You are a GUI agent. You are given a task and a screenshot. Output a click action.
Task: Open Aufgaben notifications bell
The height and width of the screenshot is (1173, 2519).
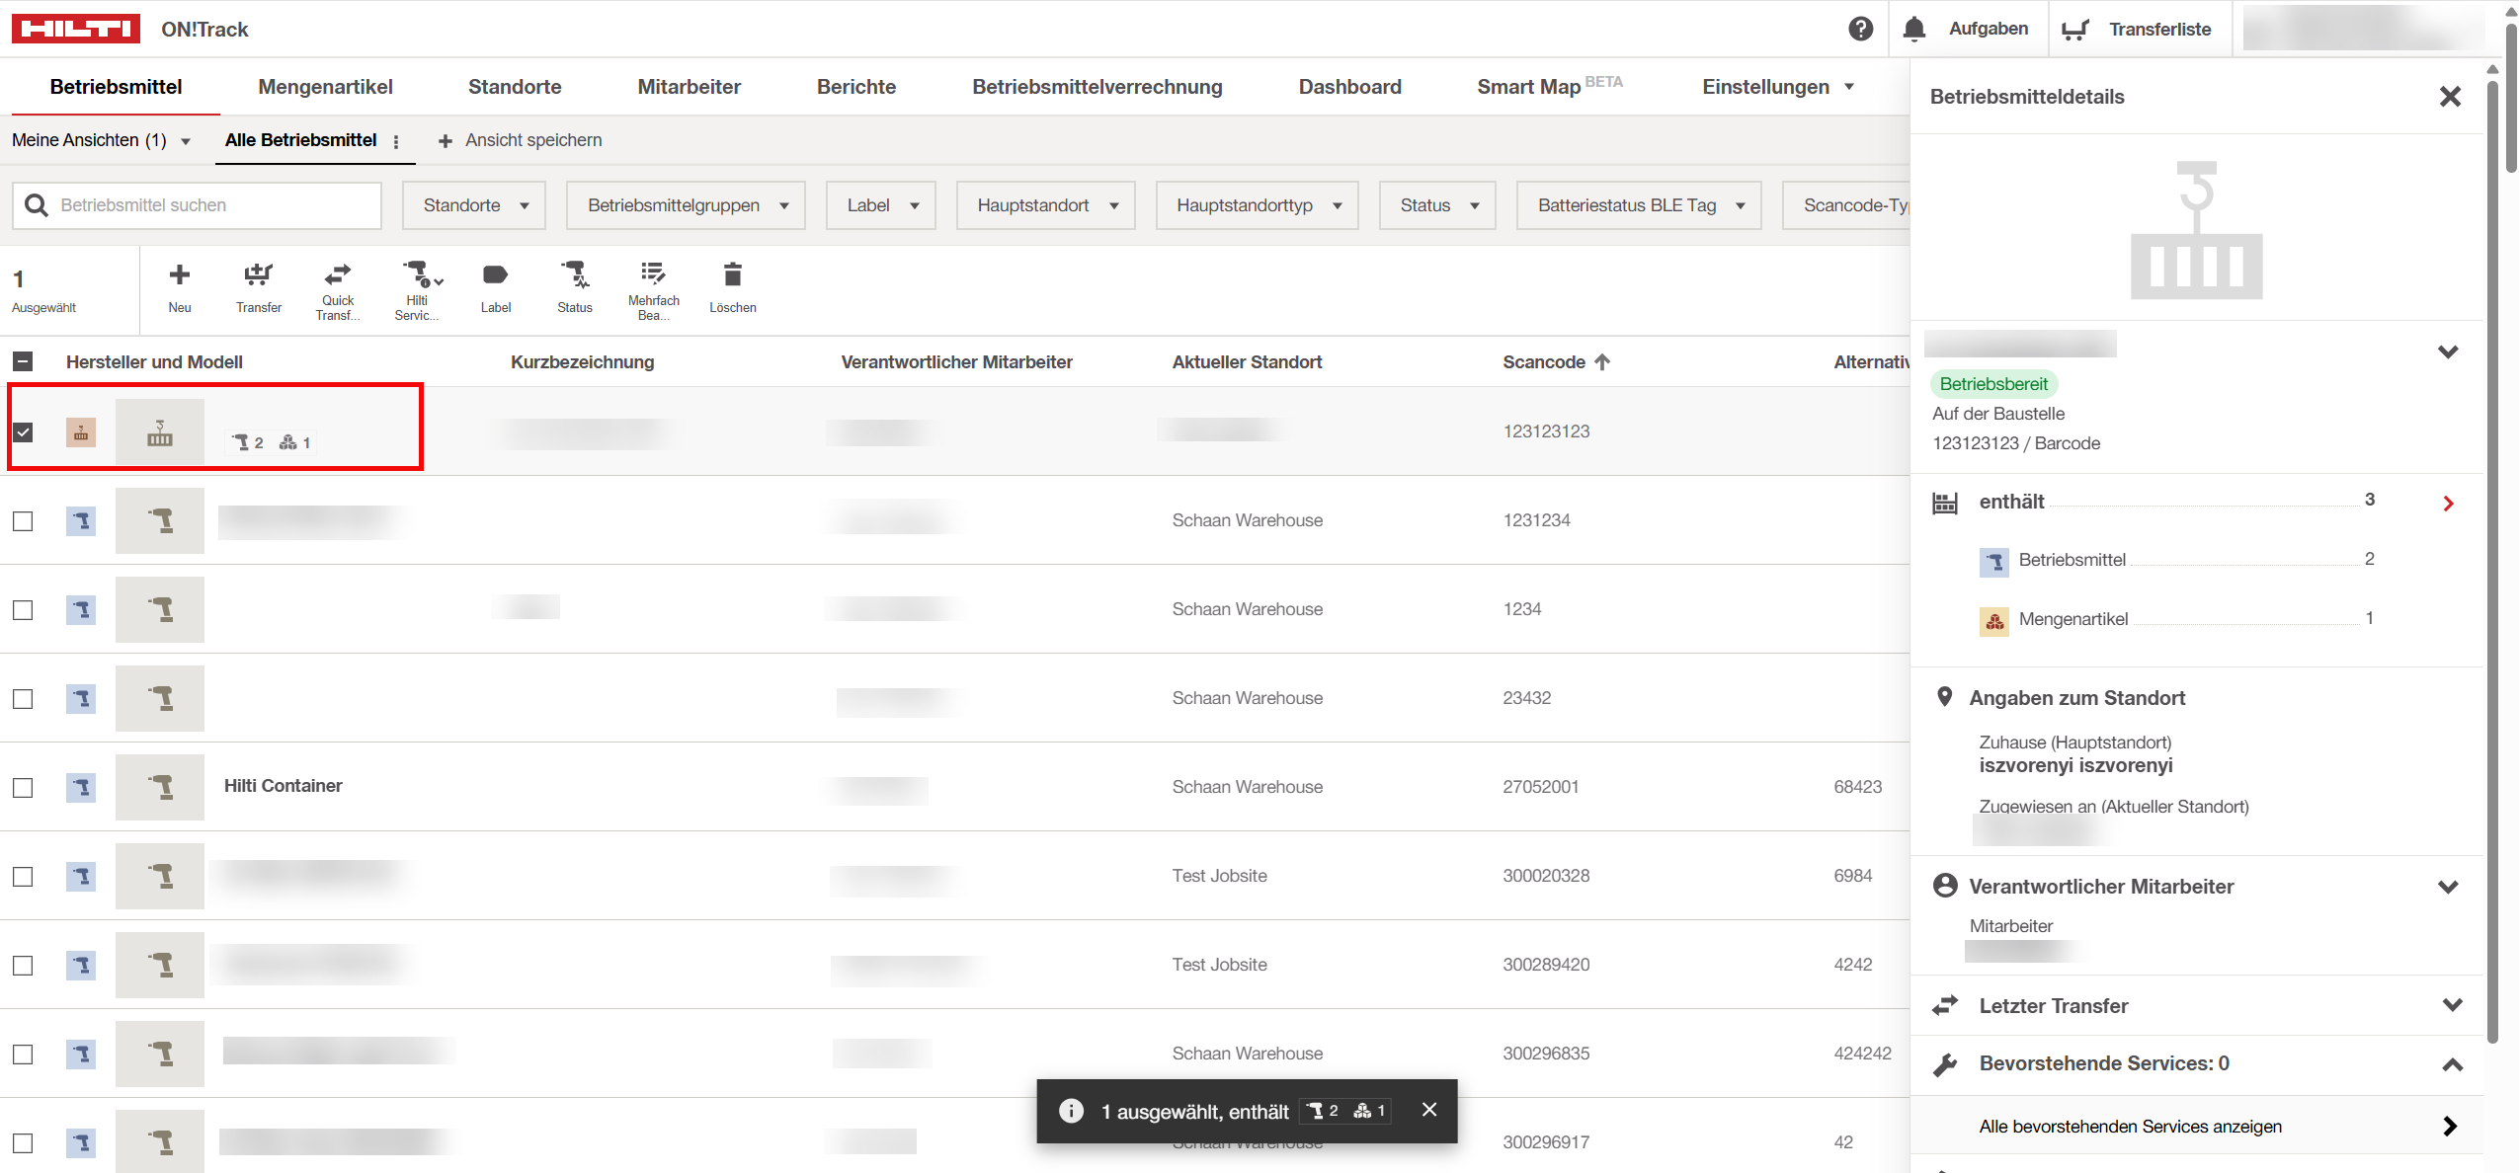coord(1913,29)
